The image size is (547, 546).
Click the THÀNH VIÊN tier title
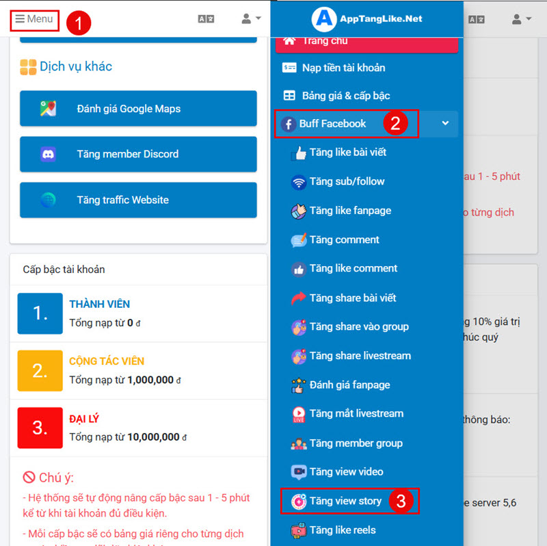[x=99, y=304]
